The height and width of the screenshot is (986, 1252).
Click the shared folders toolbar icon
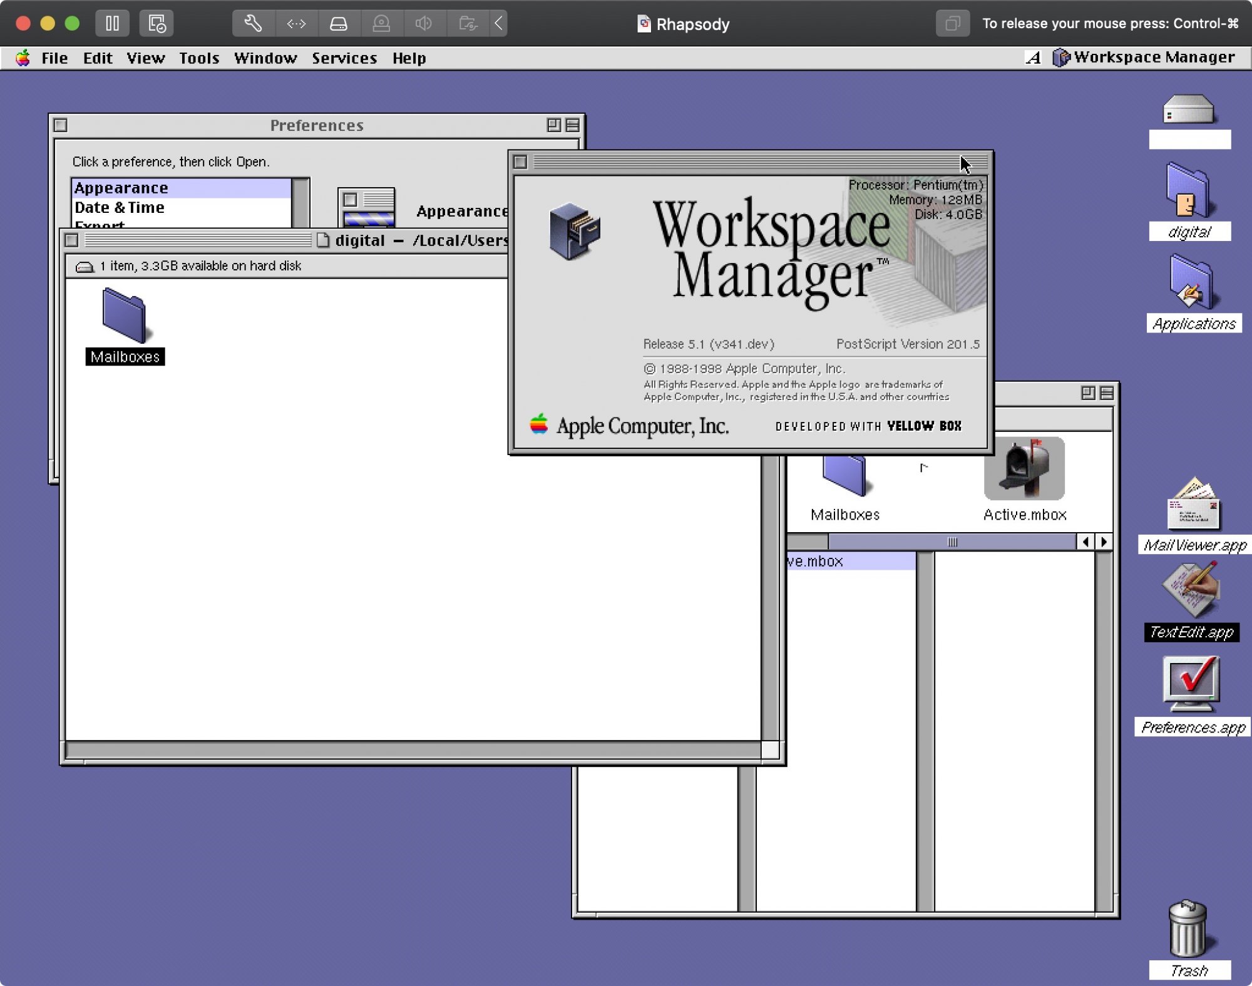(x=468, y=24)
